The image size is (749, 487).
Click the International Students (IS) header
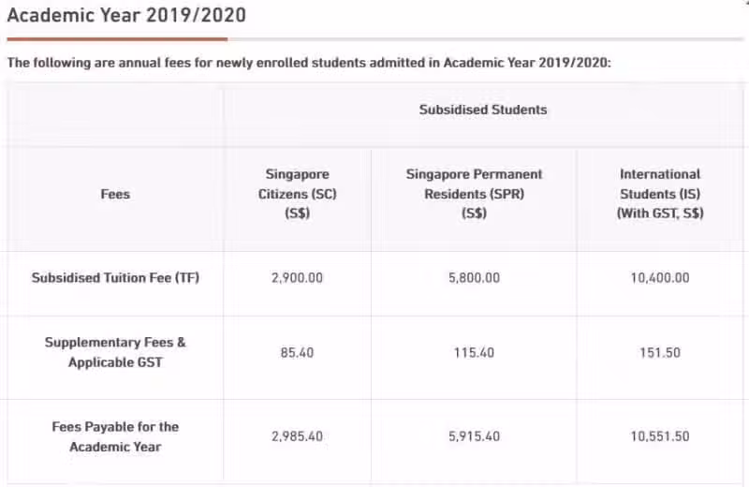click(x=660, y=194)
